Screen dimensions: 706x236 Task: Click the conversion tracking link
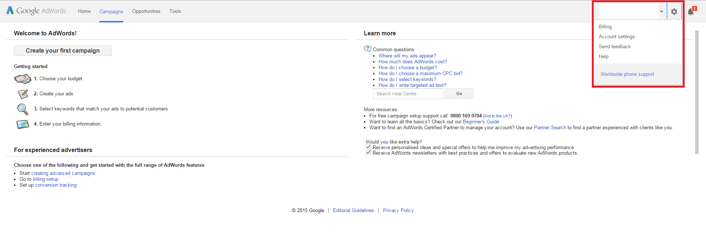tap(56, 185)
